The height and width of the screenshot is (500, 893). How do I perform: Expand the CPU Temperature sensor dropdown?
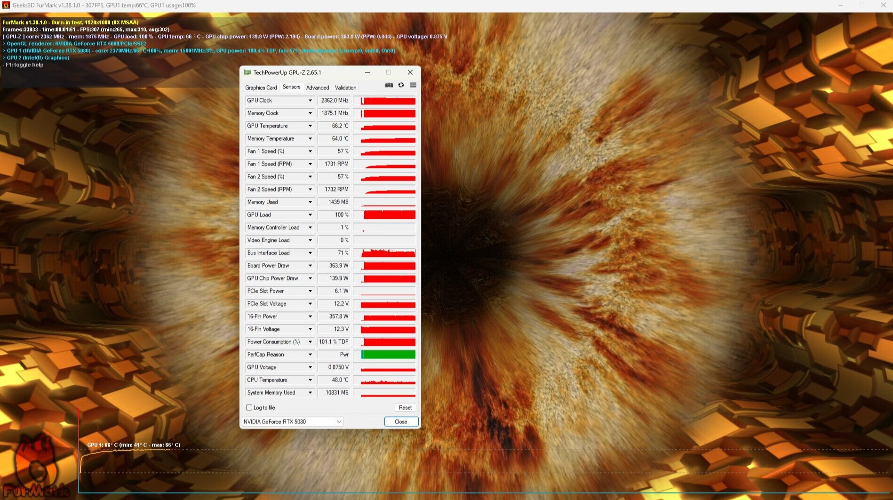(x=310, y=380)
